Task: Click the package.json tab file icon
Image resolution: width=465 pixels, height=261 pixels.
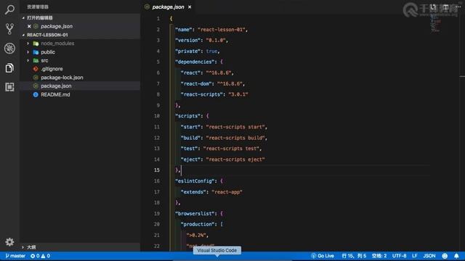Action: click(147, 7)
